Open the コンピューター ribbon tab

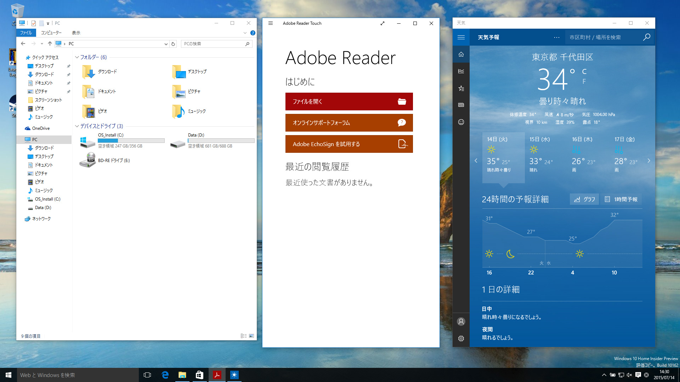click(x=51, y=33)
